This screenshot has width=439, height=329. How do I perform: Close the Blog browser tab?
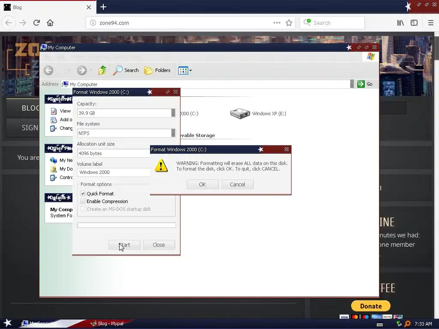point(89,7)
